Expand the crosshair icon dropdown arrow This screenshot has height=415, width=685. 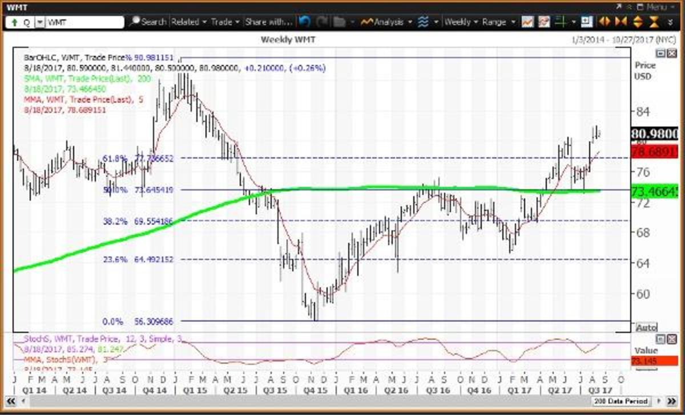click(x=573, y=22)
